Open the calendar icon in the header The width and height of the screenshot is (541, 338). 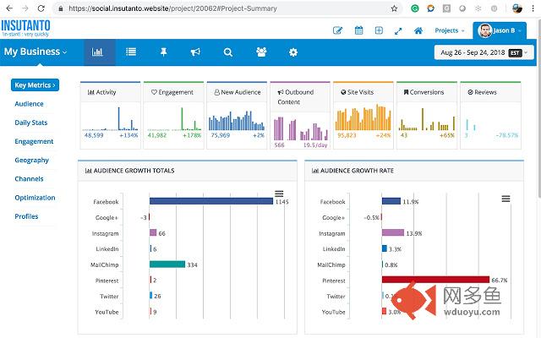(358, 30)
